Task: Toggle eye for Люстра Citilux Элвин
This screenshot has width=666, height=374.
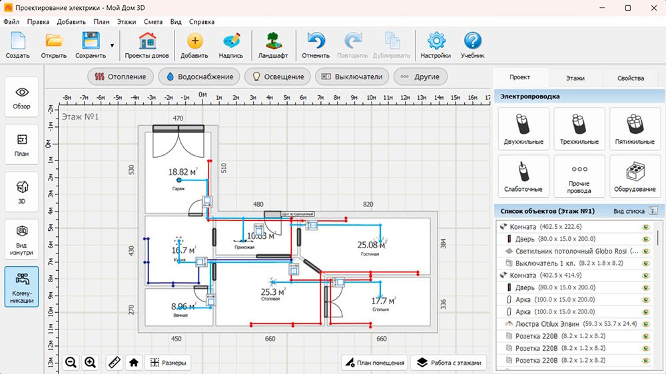Action: pos(646,324)
